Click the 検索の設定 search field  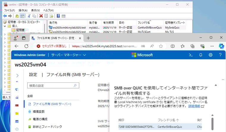(53, 85)
